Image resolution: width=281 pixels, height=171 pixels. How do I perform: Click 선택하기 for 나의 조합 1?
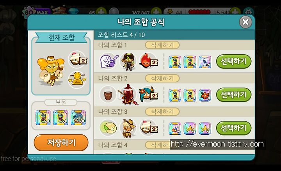234,61
